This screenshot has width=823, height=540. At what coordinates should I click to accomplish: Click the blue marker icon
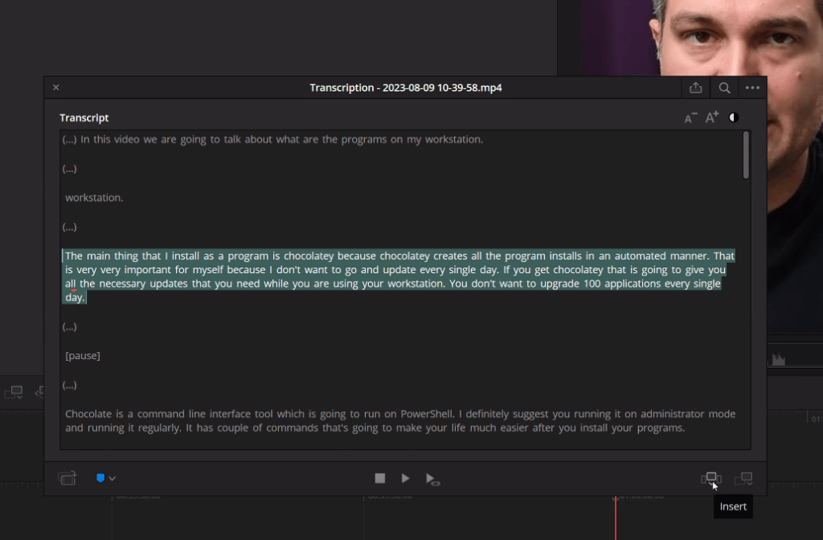tap(100, 478)
